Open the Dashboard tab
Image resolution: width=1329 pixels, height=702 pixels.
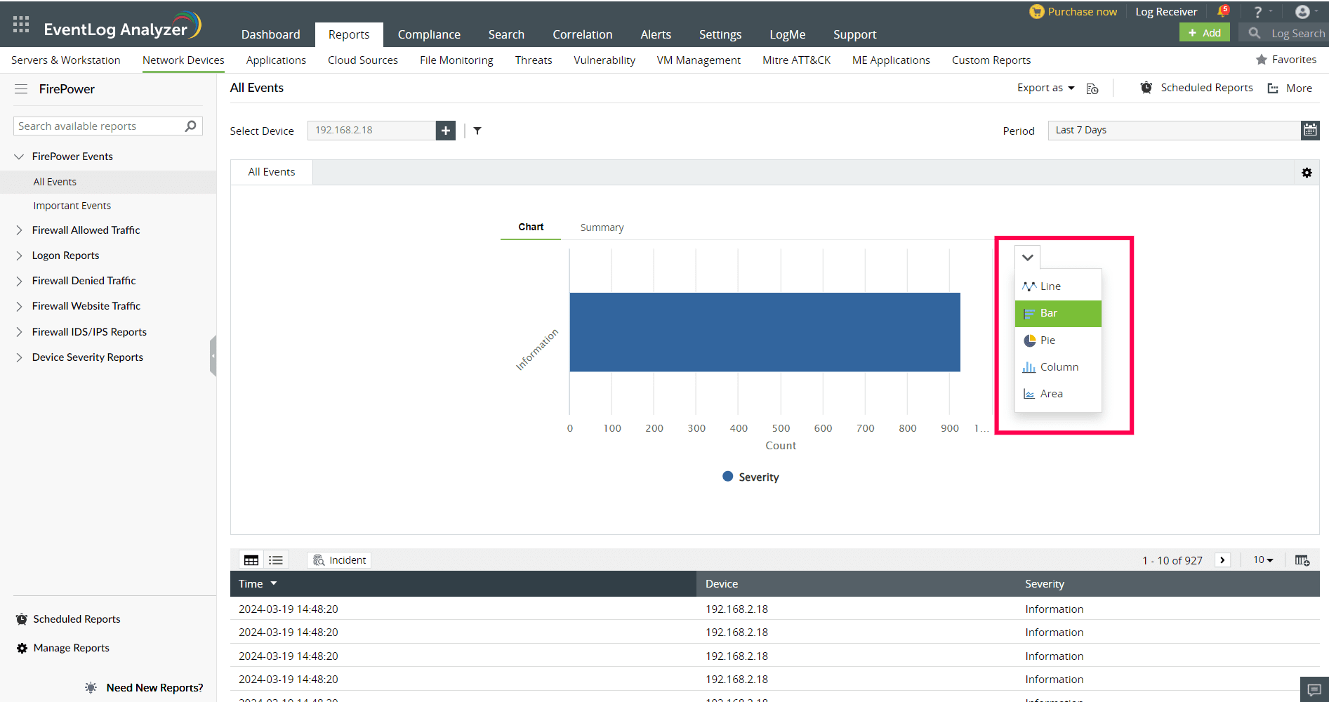pyautogui.click(x=270, y=34)
